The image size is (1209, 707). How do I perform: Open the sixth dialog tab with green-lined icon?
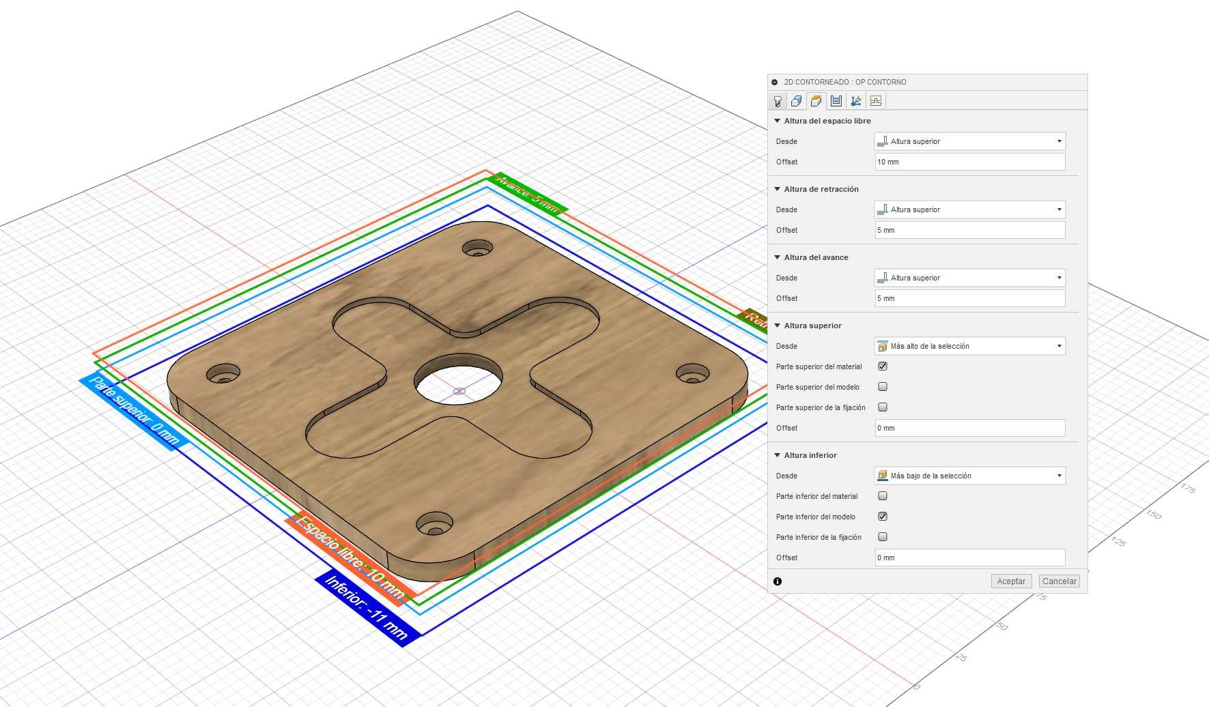coord(876,101)
